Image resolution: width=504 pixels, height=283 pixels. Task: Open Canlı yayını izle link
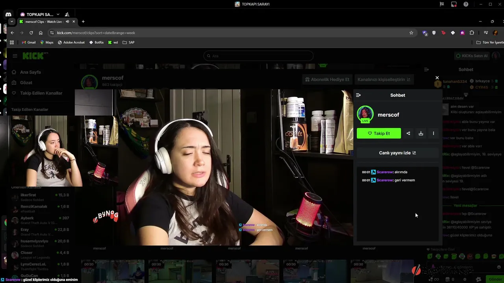pyautogui.click(x=397, y=153)
